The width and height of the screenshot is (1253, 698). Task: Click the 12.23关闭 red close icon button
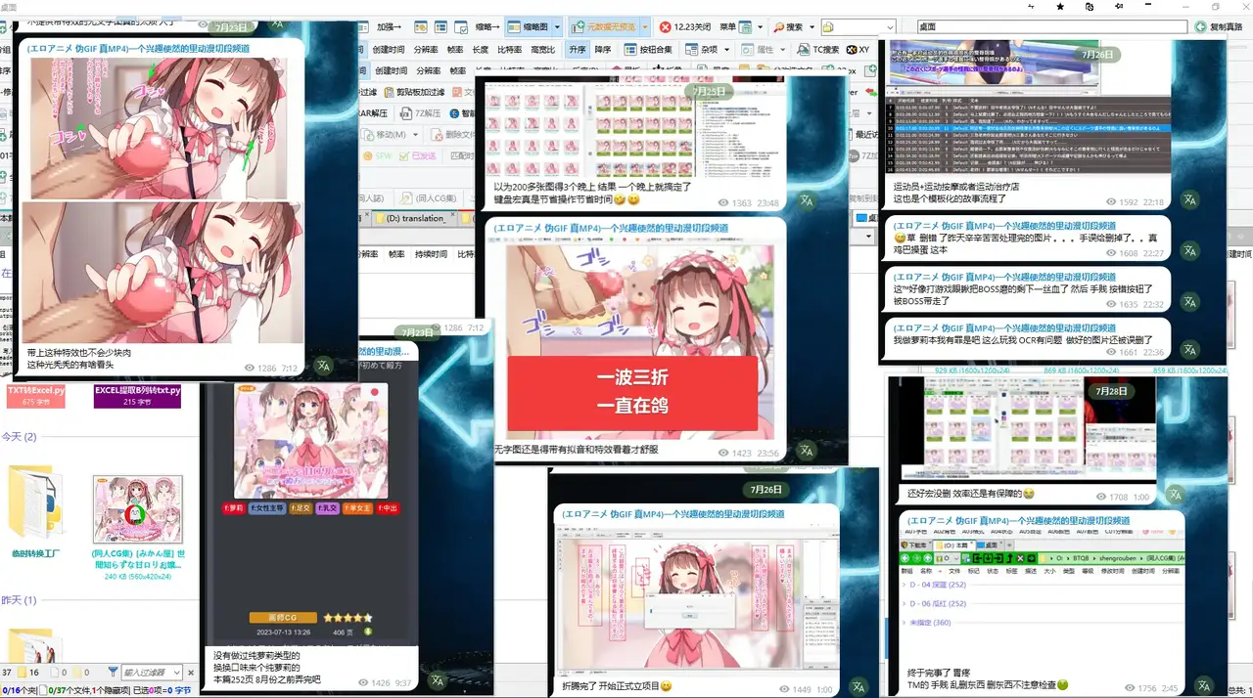tap(686, 27)
